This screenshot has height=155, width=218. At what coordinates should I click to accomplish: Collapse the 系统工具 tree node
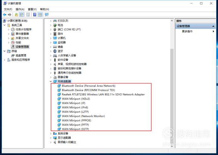[x=4, y=25]
